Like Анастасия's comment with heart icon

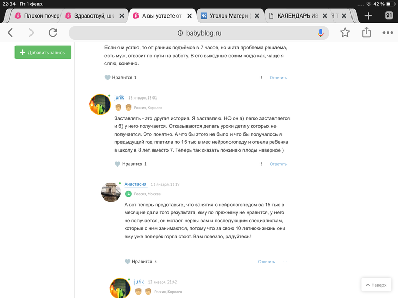pyautogui.click(x=128, y=262)
